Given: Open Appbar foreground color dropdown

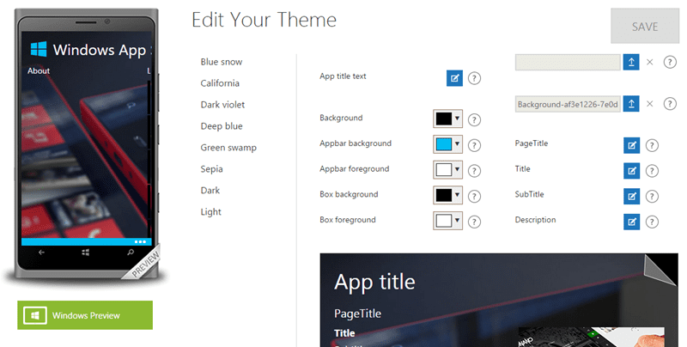Looking at the screenshot, I should click(x=447, y=169).
